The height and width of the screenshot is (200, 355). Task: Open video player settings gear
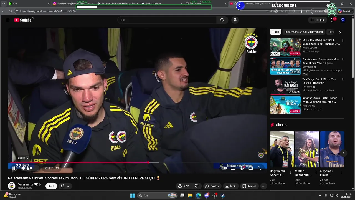click(x=242, y=168)
